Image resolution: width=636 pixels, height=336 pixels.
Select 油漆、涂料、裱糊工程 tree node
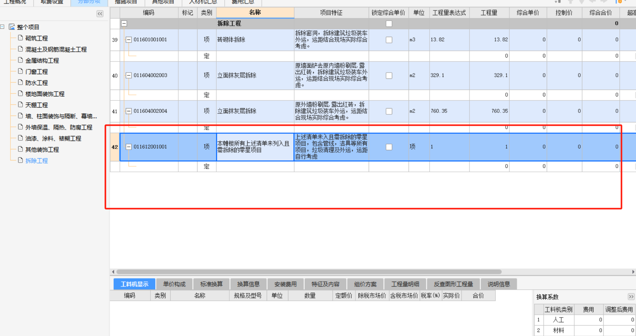(x=53, y=138)
